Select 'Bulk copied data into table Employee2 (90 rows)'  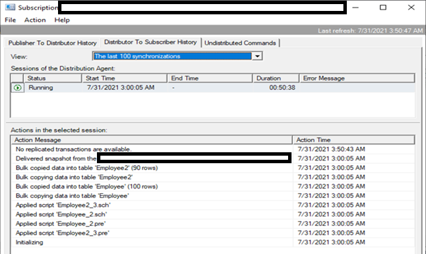(x=213, y=167)
